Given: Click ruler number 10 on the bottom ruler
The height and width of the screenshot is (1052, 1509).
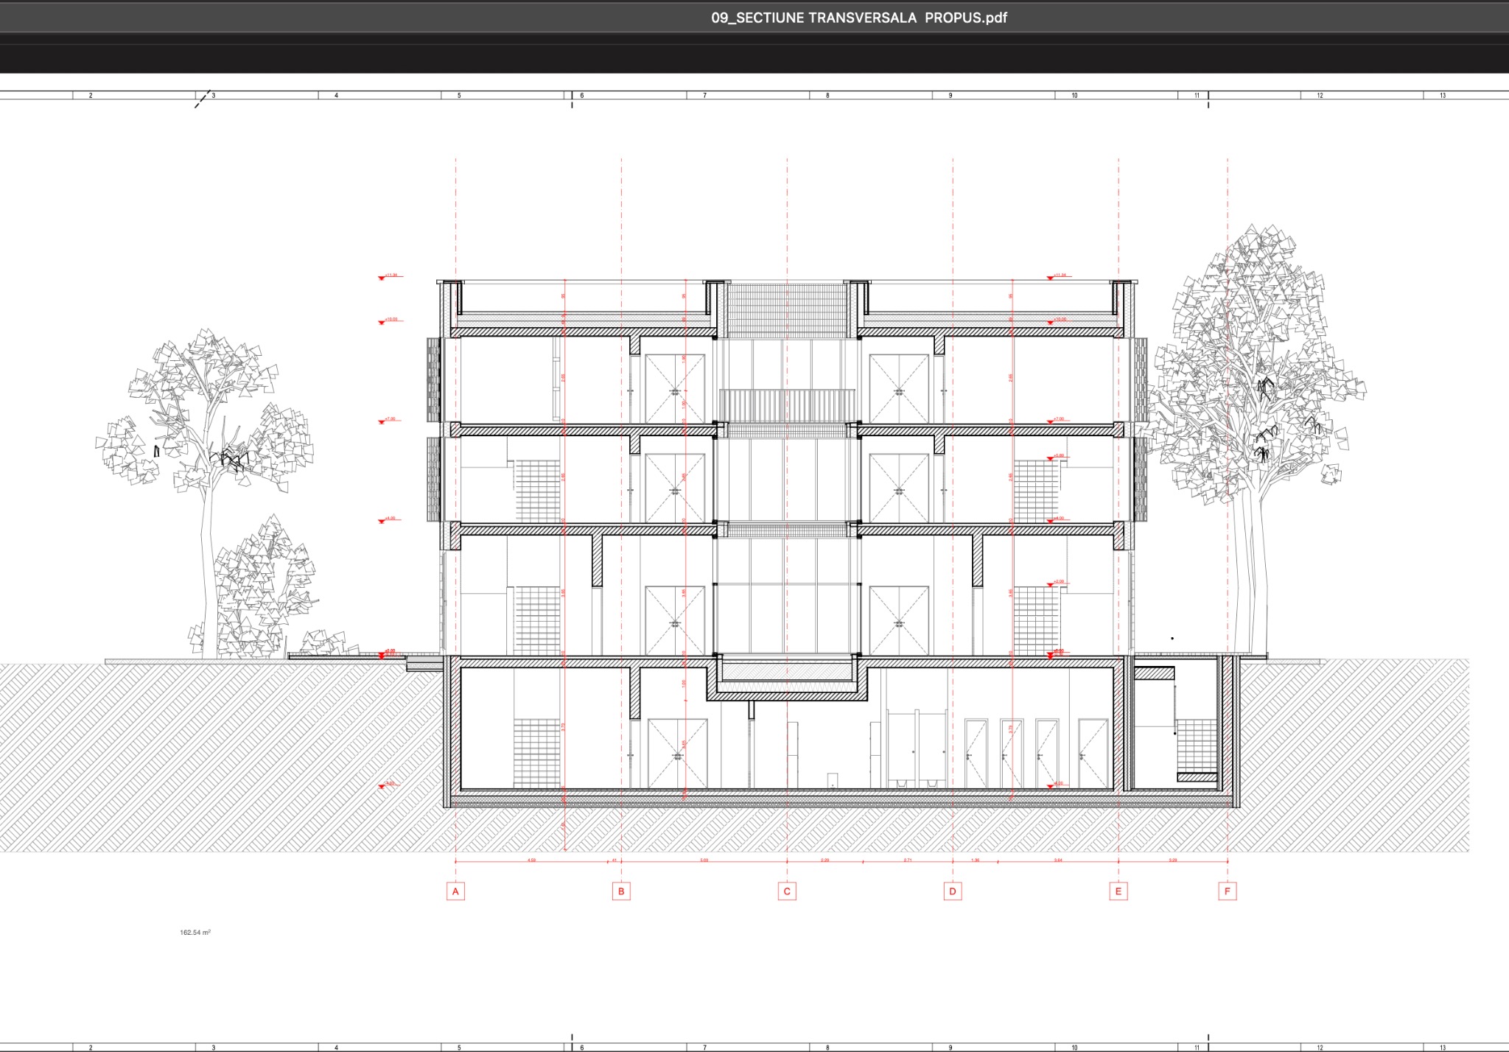Looking at the screenshot, I should [1074, 1048].
